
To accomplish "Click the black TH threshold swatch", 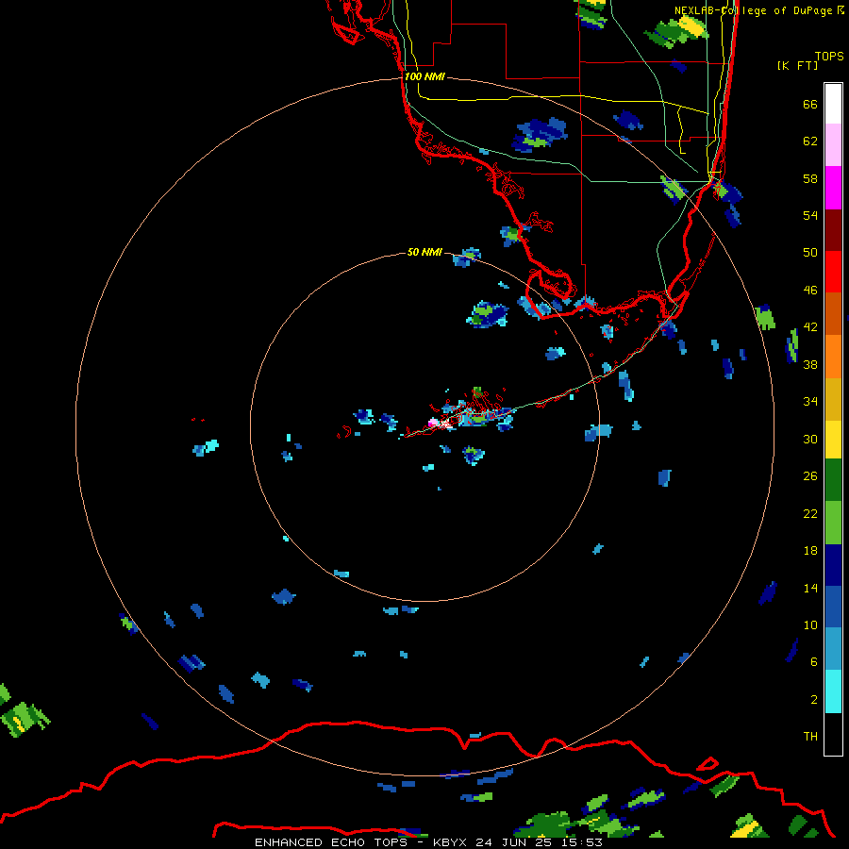I will click(x=833, y=734).
